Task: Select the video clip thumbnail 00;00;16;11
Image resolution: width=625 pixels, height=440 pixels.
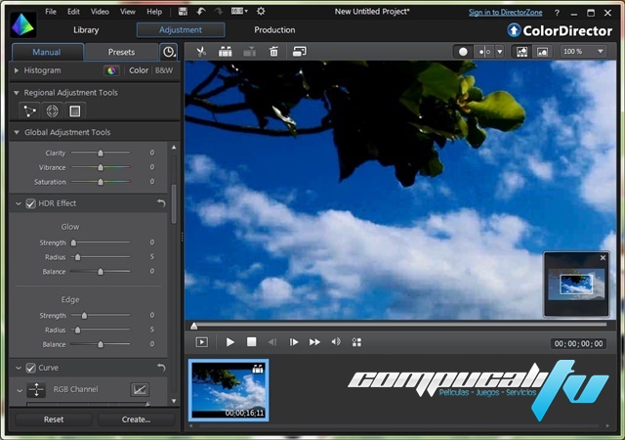Action: pos(229,390)
